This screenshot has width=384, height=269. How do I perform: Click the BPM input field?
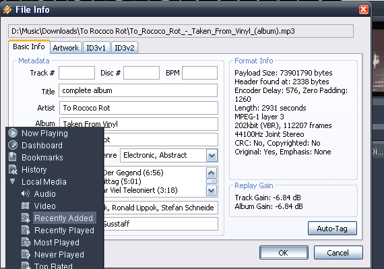pyautogui.click(x=199, y=73)
